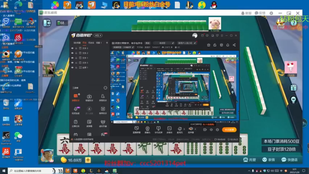Hide the 文本 1 layer with its eye icon

coord(72,58)
